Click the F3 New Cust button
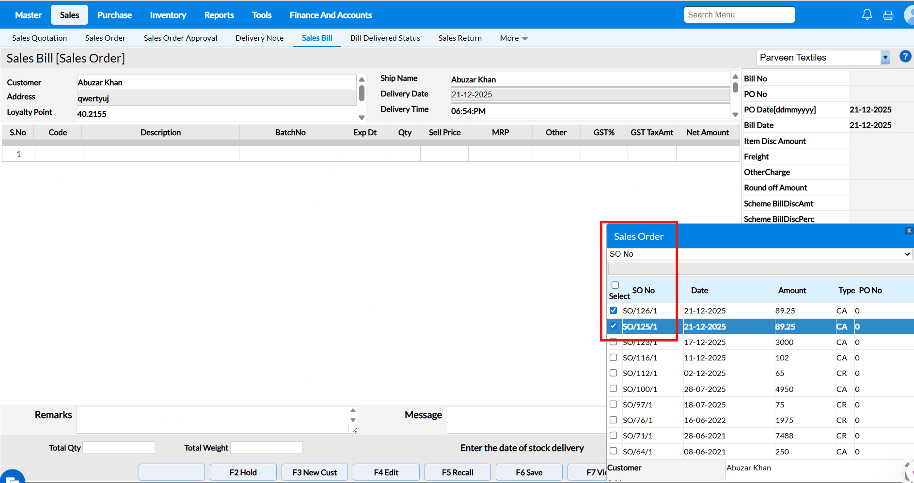Viewport: 914px width, 483px height. pos(315,472)
